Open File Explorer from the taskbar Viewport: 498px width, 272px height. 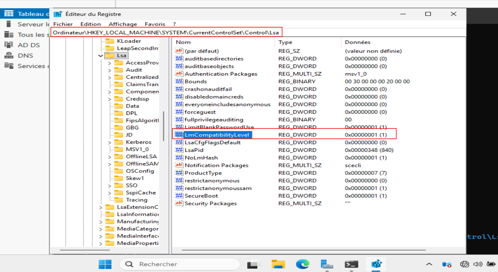278,264
